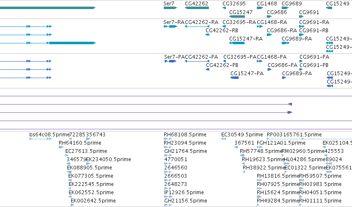Open EST RH03983.5prime
Image resolution: width=352 pixels, height=207 pixels.
click(320, 184)
